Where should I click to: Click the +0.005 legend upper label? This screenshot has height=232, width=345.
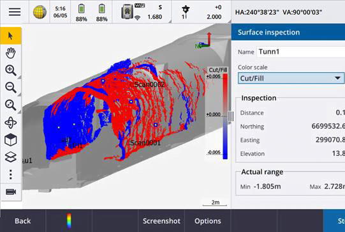pyautogui.click(x=213, y=77)
